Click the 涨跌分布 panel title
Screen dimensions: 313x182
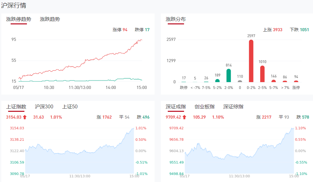click(x=176, y=19)
